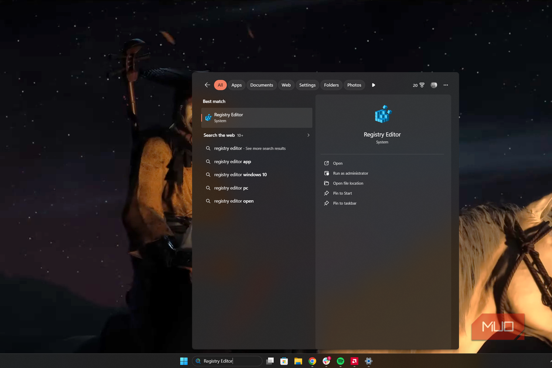Image resolution: width=552 pixels, height=368 pixels.
Task: Click the taskbar search box
Action: pos(227,361)
